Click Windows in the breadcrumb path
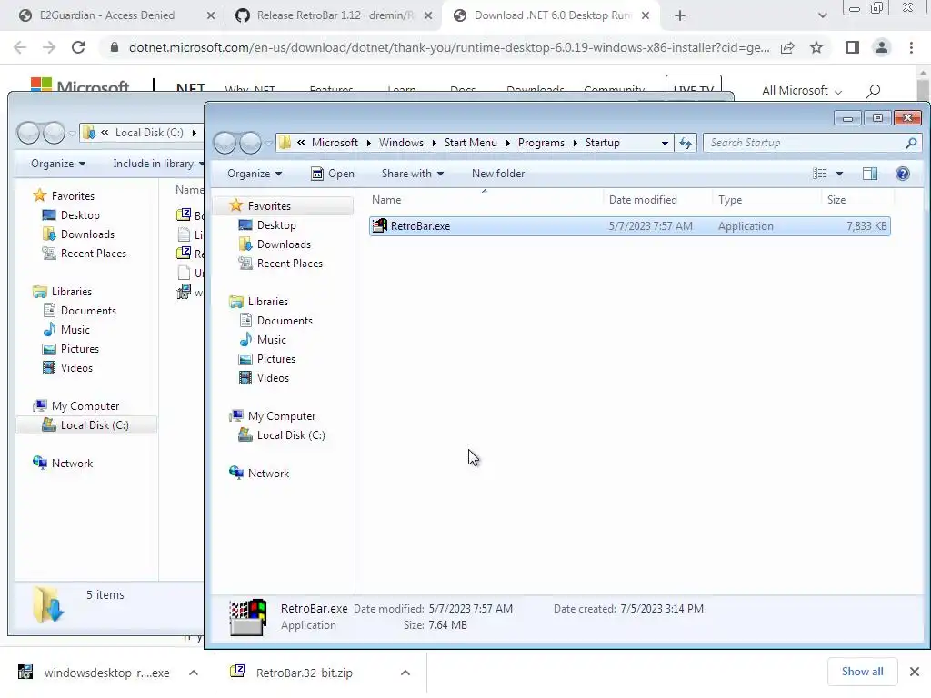The image size is (931, 698). click(x=401, y=143)
